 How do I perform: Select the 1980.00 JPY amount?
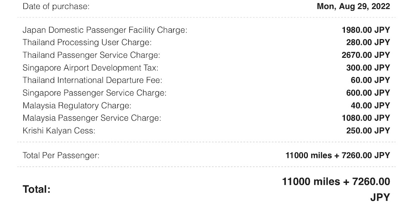pyautogui.click(x=366, y=30)
